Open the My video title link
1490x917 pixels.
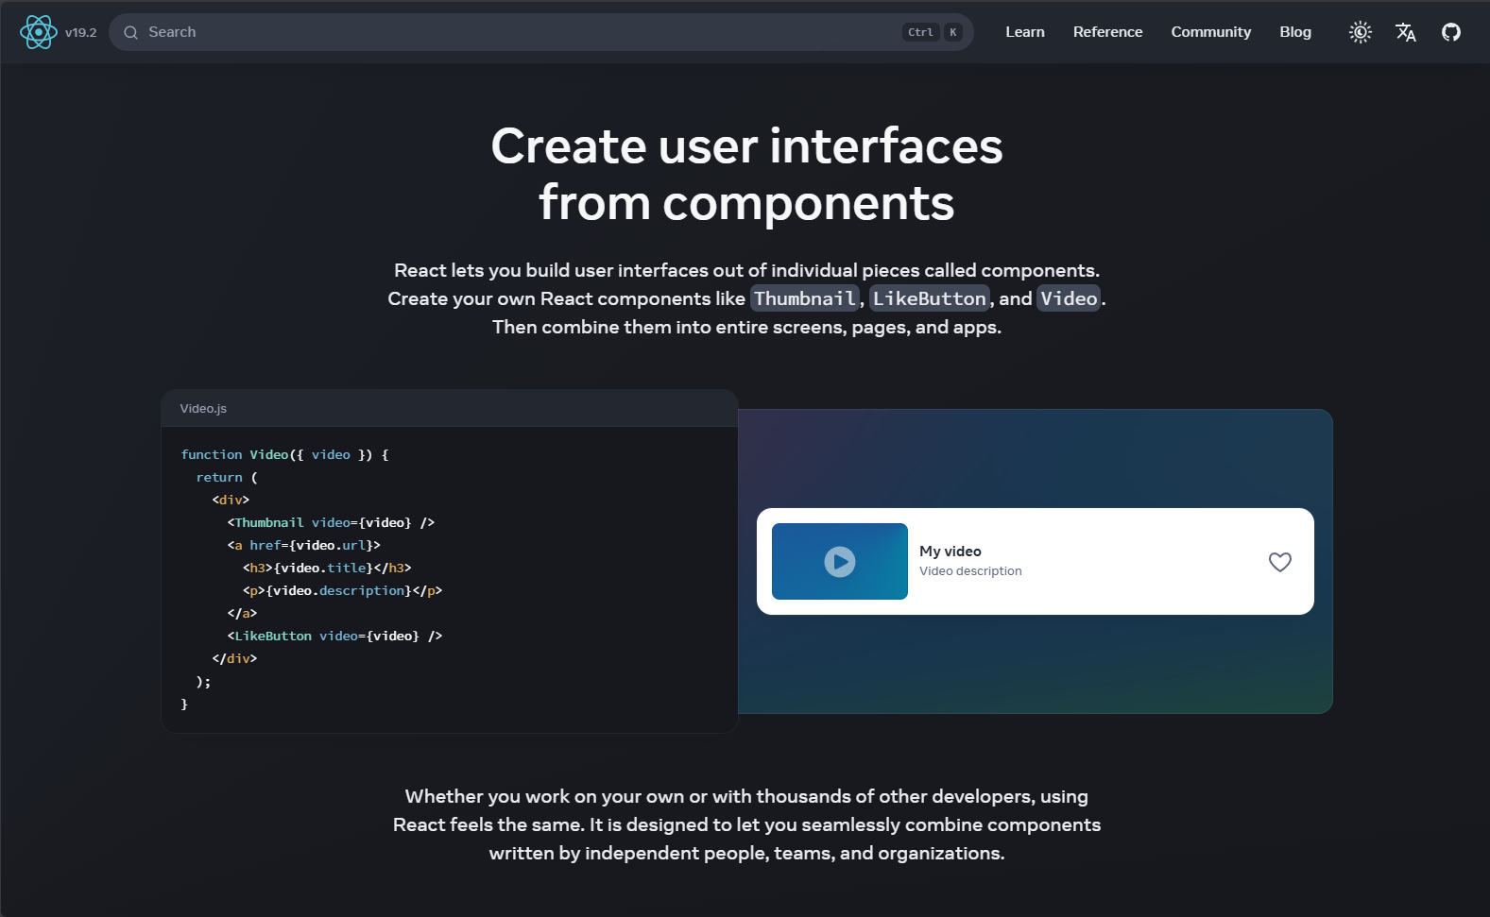pos(951,552)
